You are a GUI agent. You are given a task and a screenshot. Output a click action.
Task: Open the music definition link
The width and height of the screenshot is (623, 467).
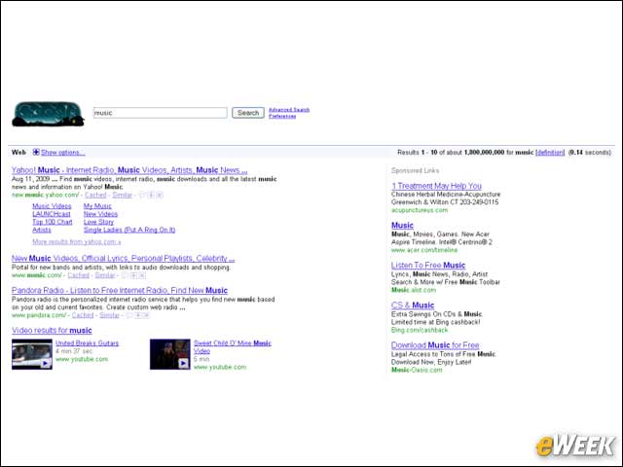550,153
